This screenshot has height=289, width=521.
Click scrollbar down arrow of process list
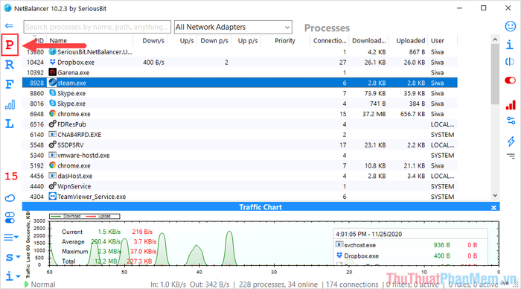(495, 196)
